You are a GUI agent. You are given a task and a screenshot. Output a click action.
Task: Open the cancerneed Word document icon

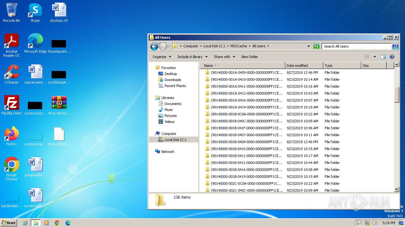pos(35,74)
